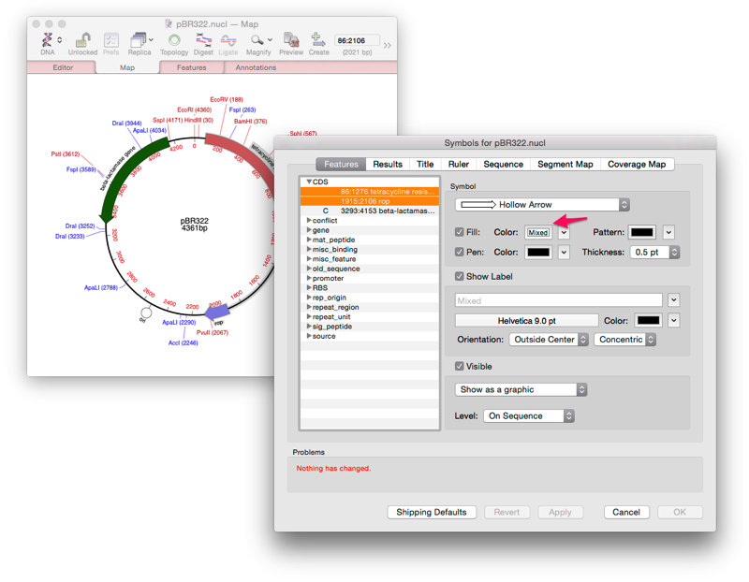The image size is (749, 582).
Task: Select the 1915:2106 rop feature row
Action: point(369,201)
